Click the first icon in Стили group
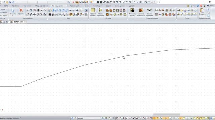Screen dimensions: 215x120 pyautogui.click(x=178, y=10)
